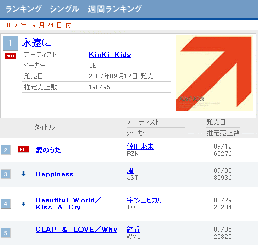
Task: Click the rank 3 number badge
Action: click(6, 174)
